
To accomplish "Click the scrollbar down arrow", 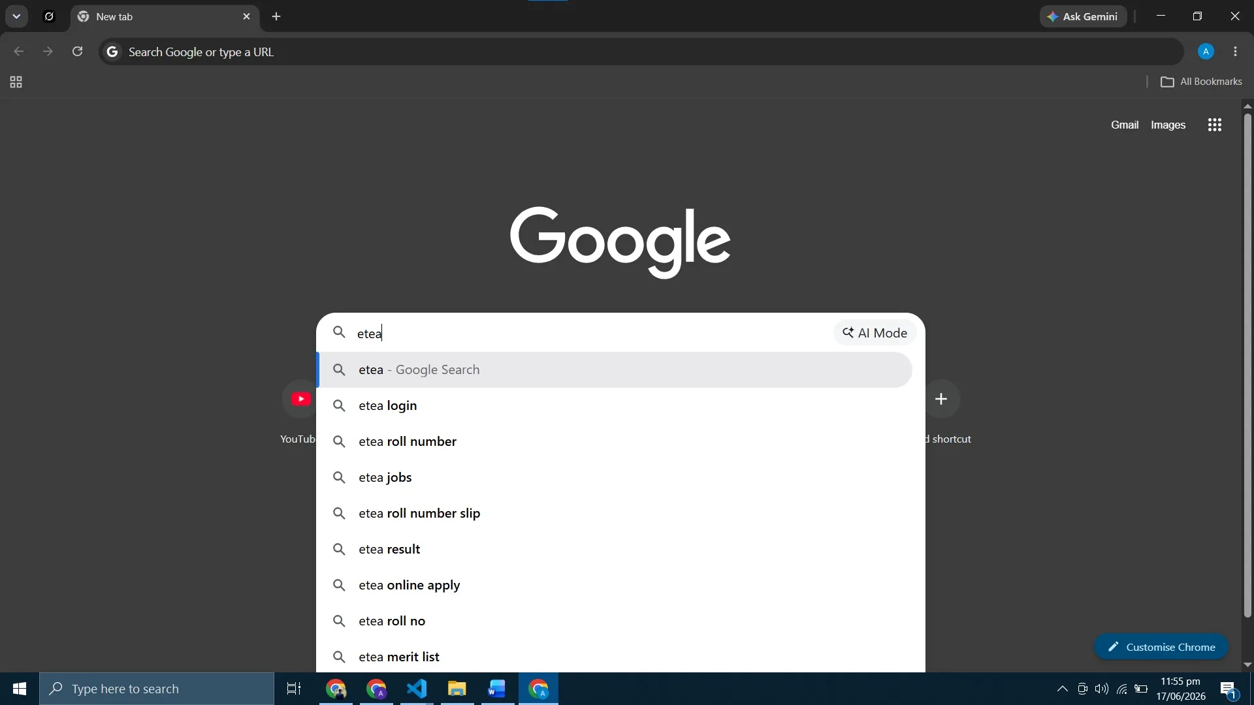I will [x=1247, y=665].
